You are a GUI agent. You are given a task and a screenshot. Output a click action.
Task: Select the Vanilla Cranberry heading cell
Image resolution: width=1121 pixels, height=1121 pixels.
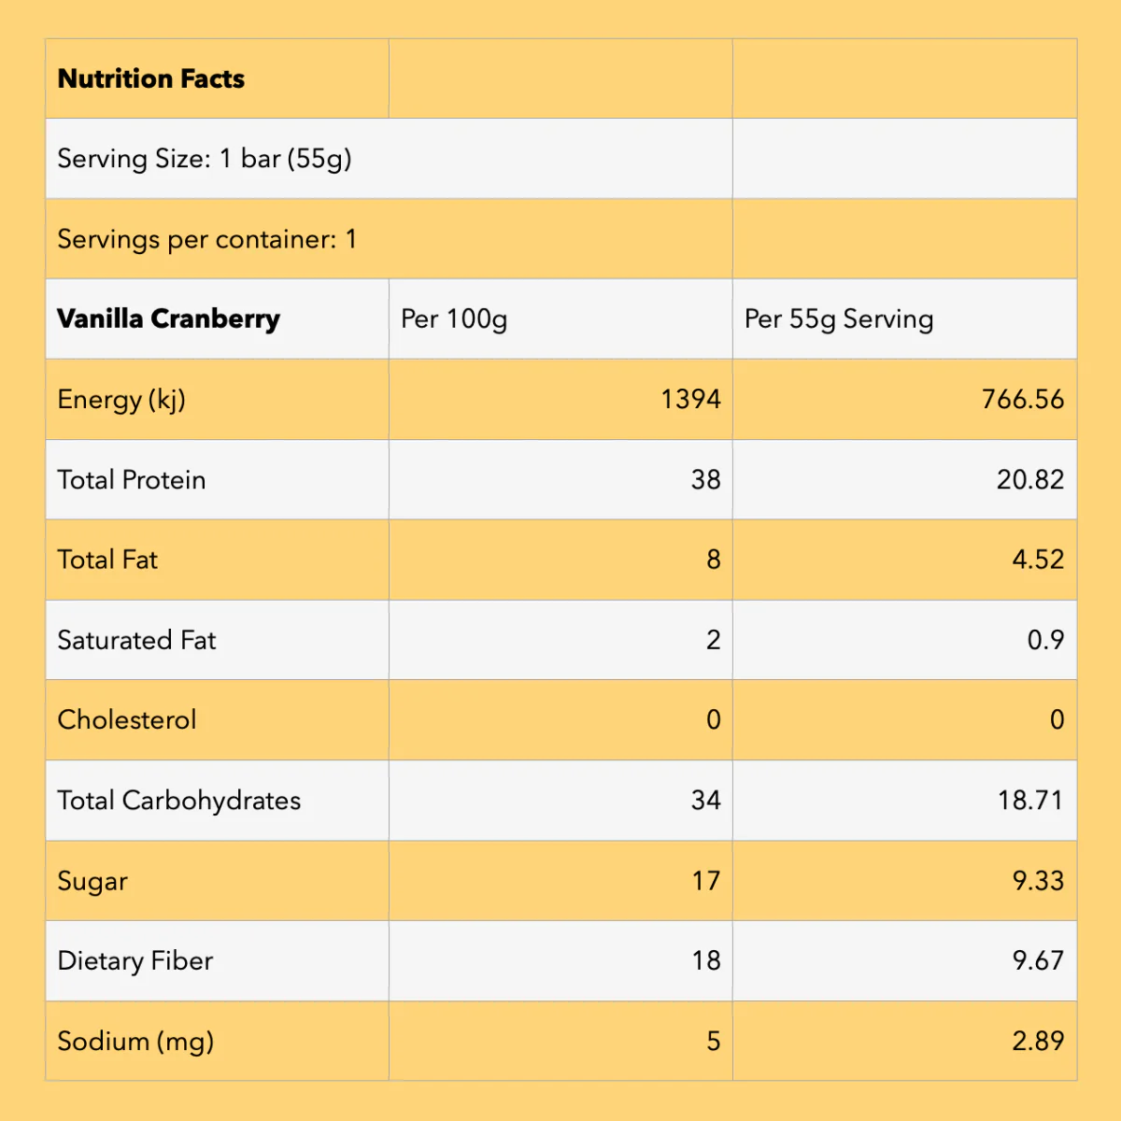217,319
